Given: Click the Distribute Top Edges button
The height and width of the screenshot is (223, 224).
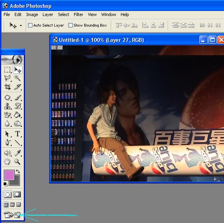Looking at the screenshot, I should coord(176,25).
